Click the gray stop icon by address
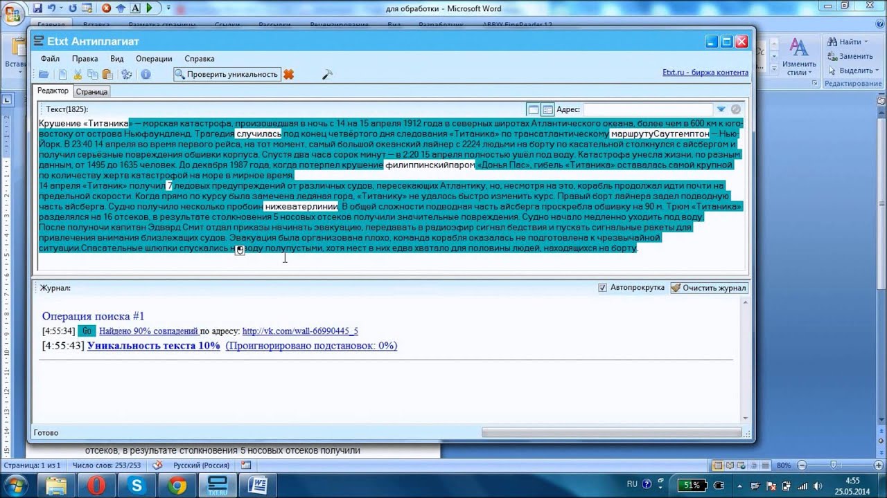Viewport: 887px width, 498px height. pyautogui.click(x=736, y=109)
